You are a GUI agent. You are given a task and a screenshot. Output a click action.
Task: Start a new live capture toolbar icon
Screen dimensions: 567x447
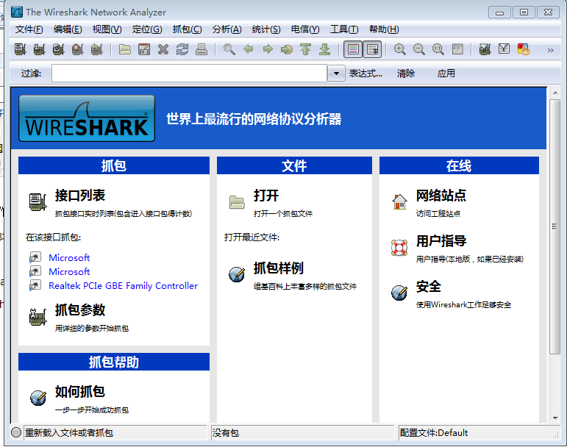point(59,49)
